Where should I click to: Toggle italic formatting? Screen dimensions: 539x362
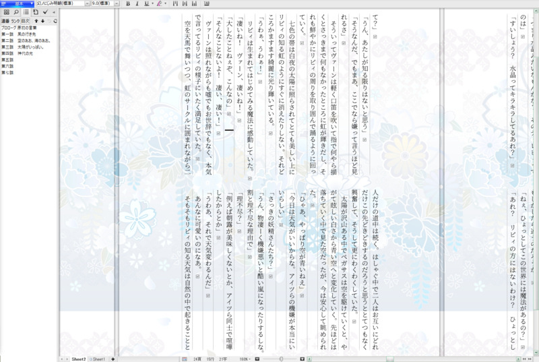coord(137,3)
